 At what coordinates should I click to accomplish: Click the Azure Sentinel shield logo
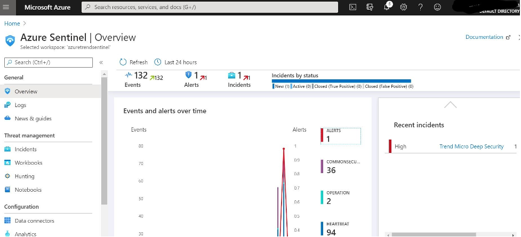[10, 41]
